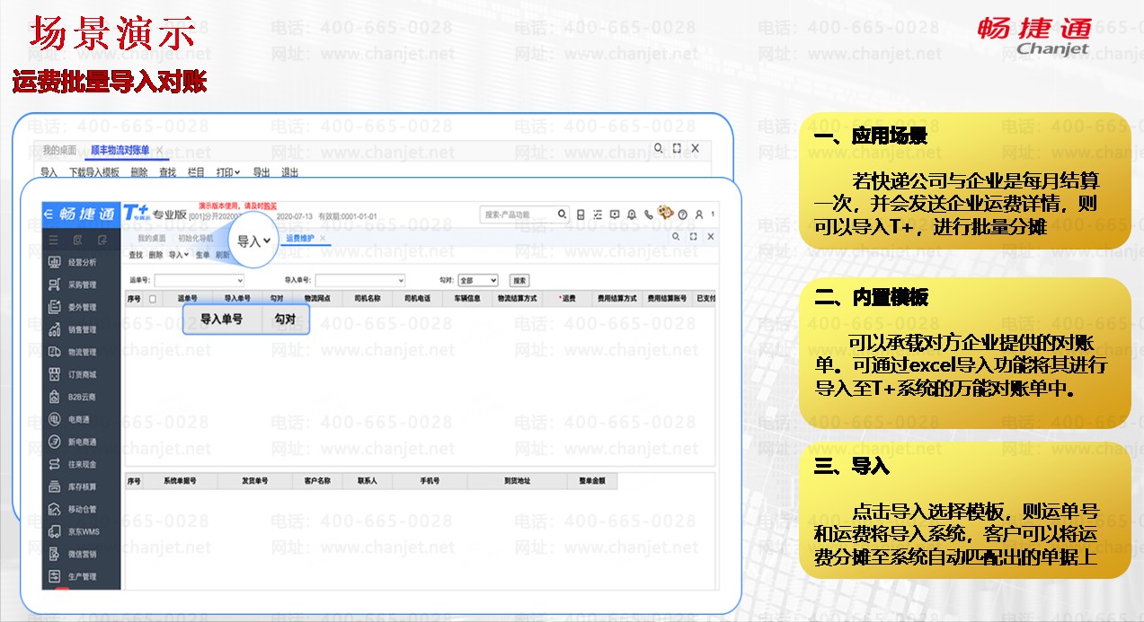Click the 整单金额 column header
Viewport: 1144px width, 622px height.
[592, 481]
